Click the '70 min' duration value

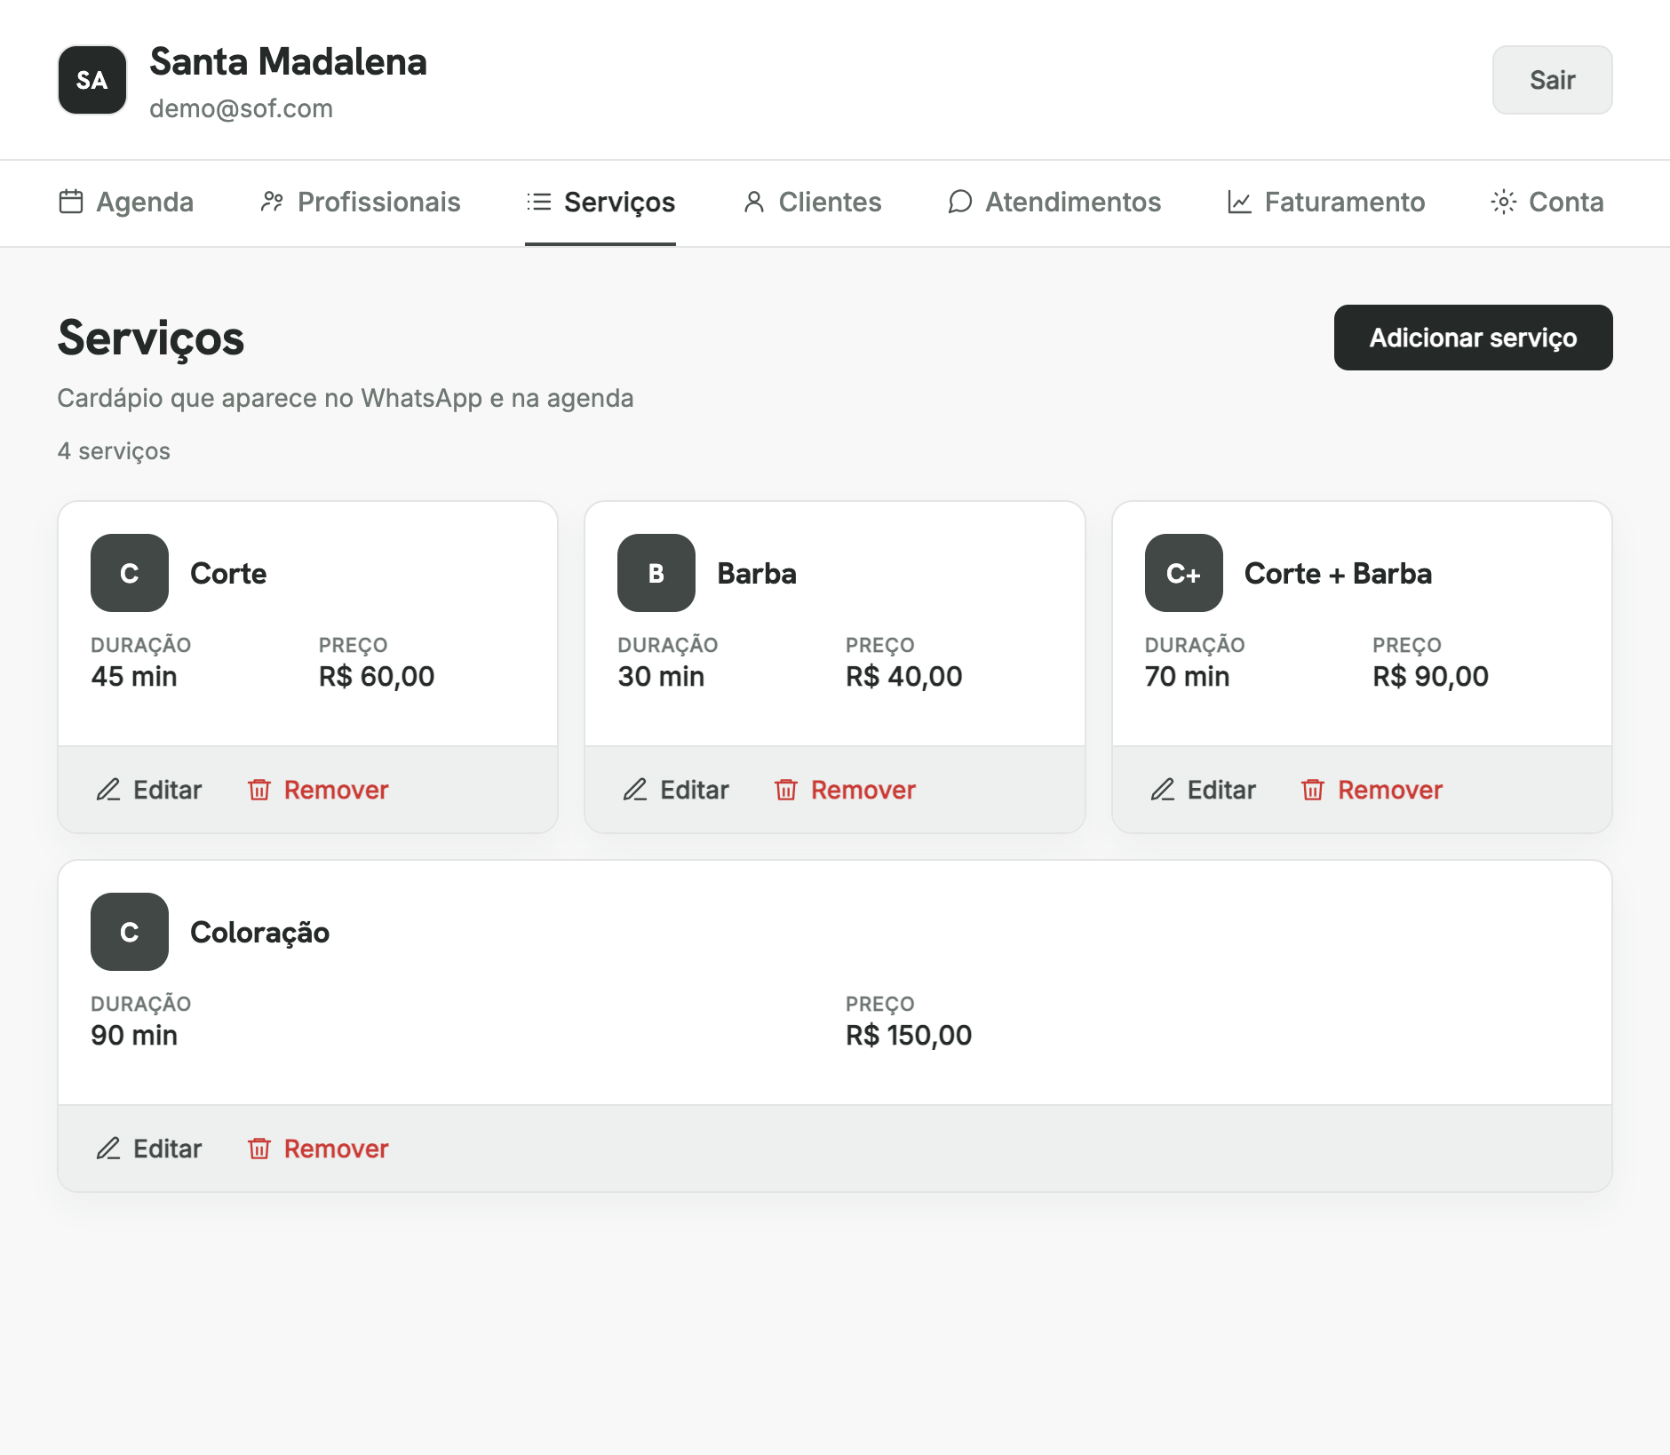pos(1188,677)
